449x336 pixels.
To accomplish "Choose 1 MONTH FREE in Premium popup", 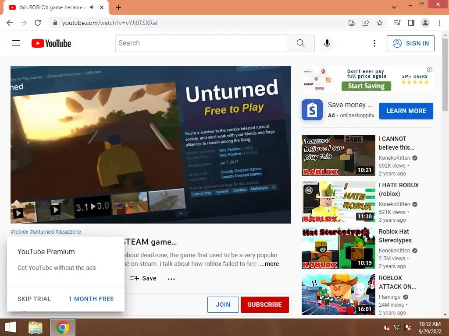I will tap(91, 299).
